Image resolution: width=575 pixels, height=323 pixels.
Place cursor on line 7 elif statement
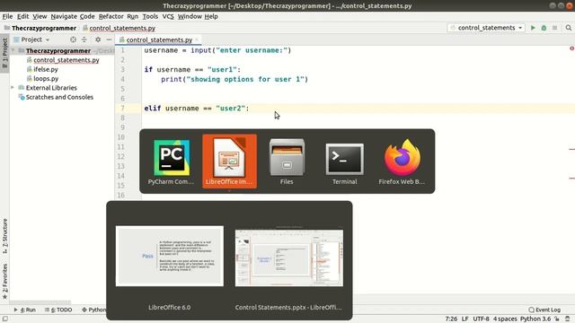[x=197, y=109]
